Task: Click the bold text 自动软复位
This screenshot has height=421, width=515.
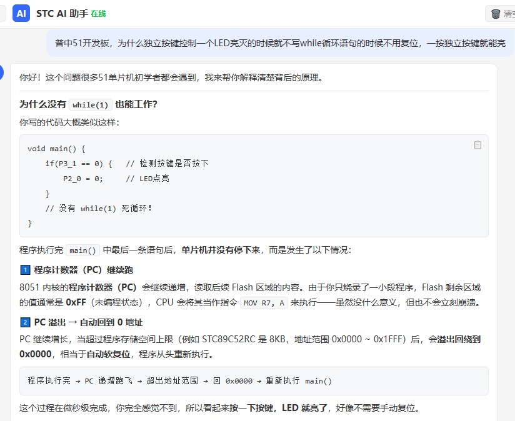Action: coord(108,354)
